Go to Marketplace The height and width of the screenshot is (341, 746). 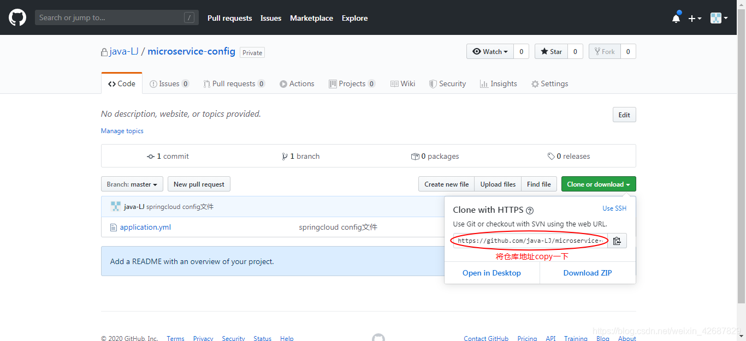[x=311, y=18]
